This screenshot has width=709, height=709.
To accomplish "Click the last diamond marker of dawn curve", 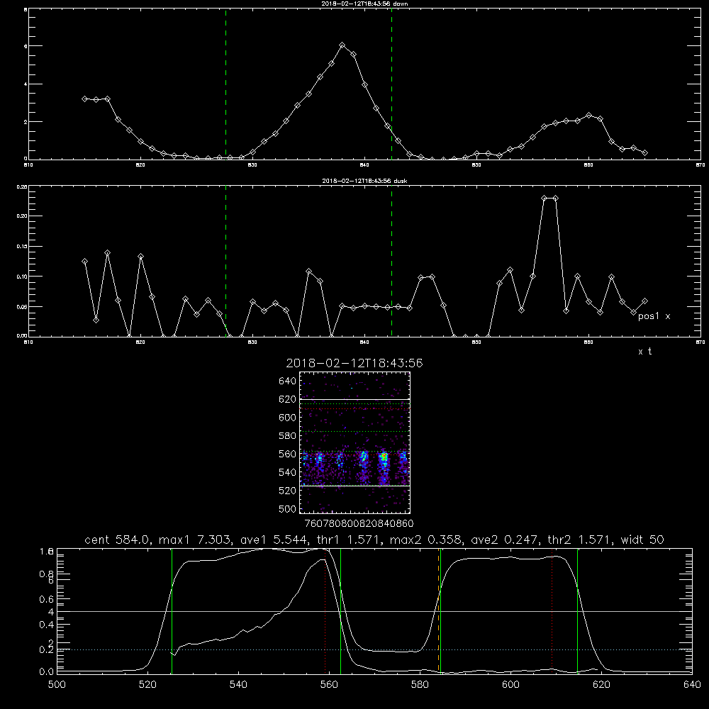I will pyautogui.click(x=644, y=153).
